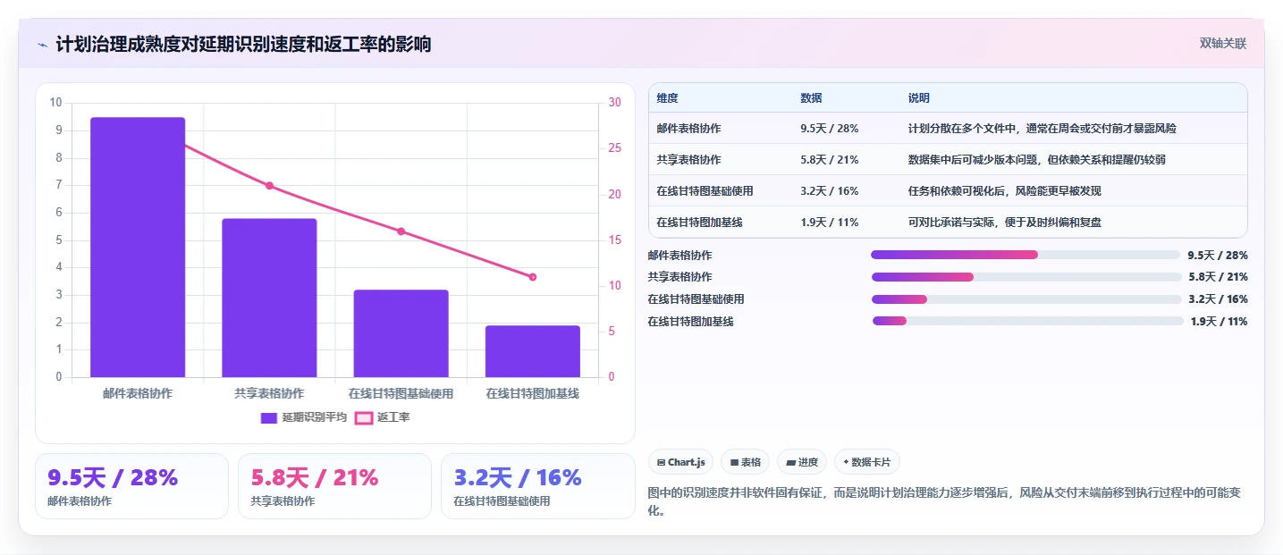The image size is (1283, 555).
Task: Click the icon inside the Chart.js chip
Action: (661, 463)
